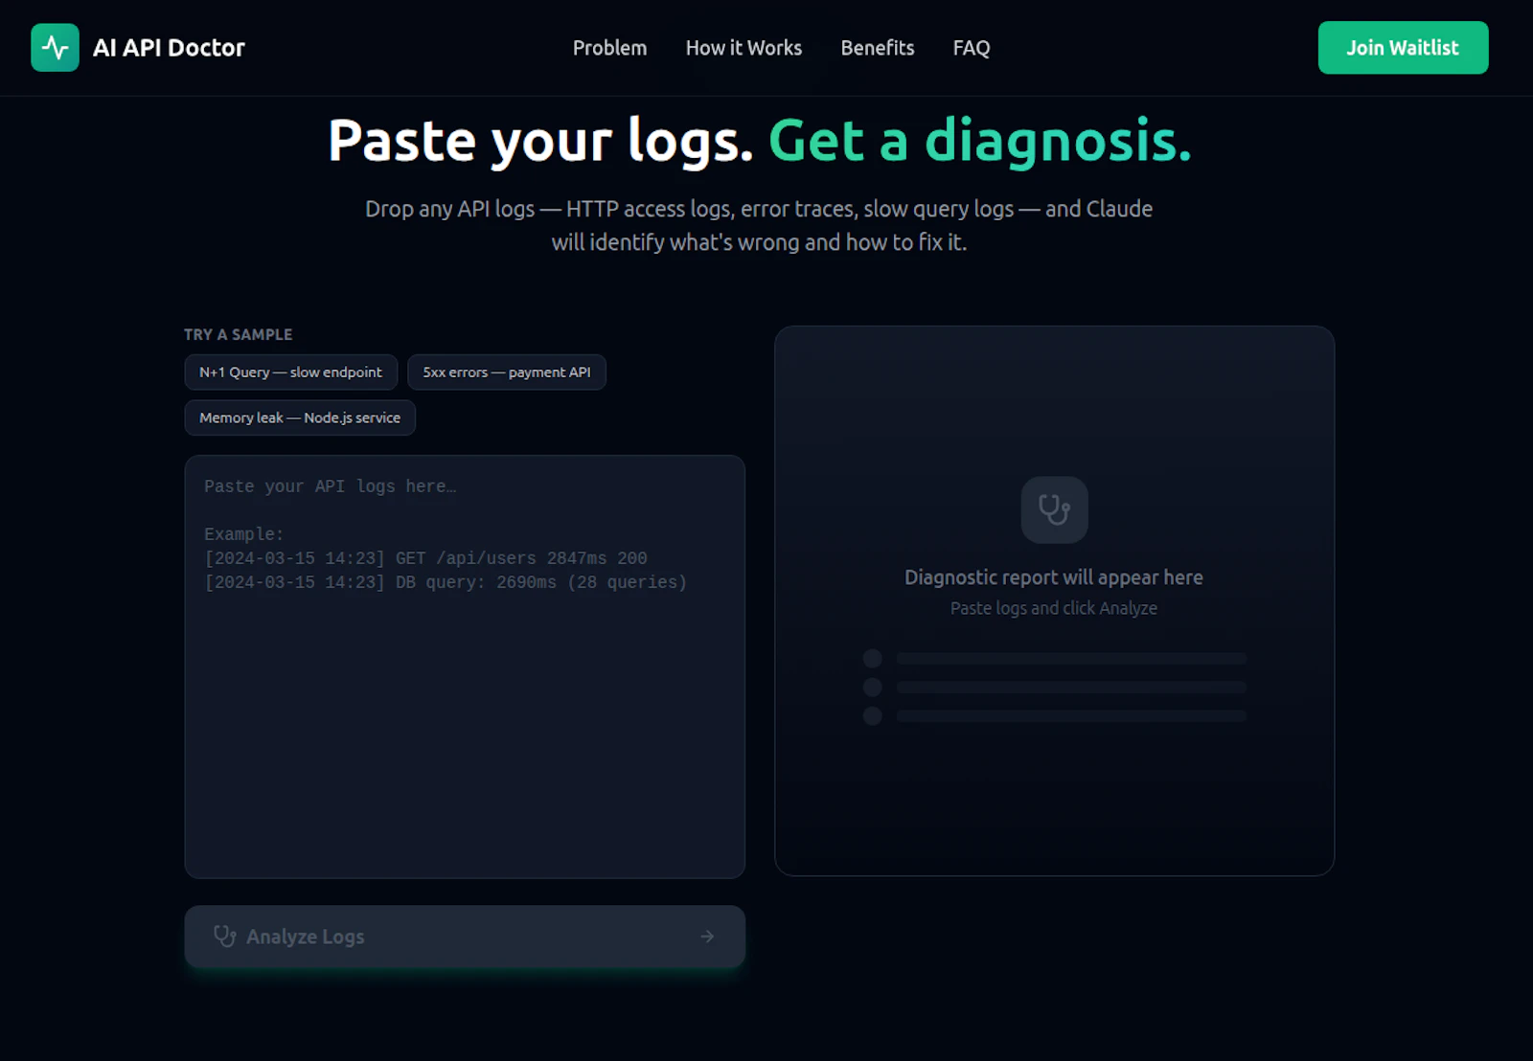This screenshot has height=1061, width=1533.
Task: Click the Join Waitlist button
Action: point(1403,48)
